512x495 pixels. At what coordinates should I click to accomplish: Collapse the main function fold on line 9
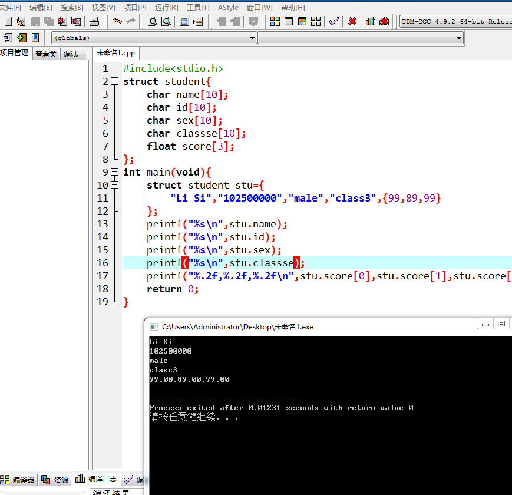click(x=114, y=172)
